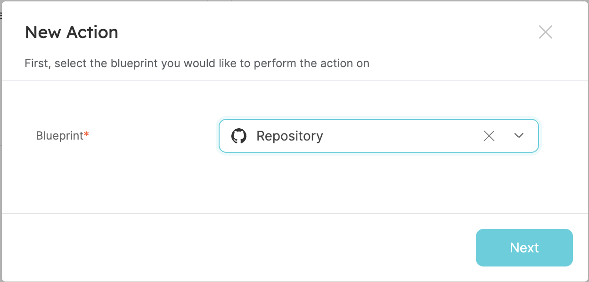Expand the Blueprint dropdown chevron

[519, 136]
